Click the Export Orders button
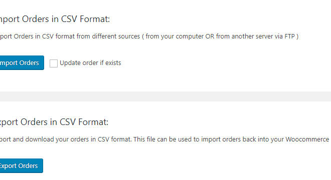The image size is (331, 180). click(22, 165)
